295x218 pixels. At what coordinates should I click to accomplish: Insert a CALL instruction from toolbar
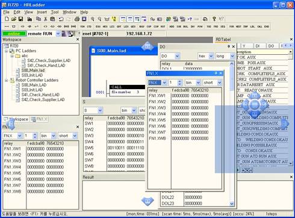[259, 26]
